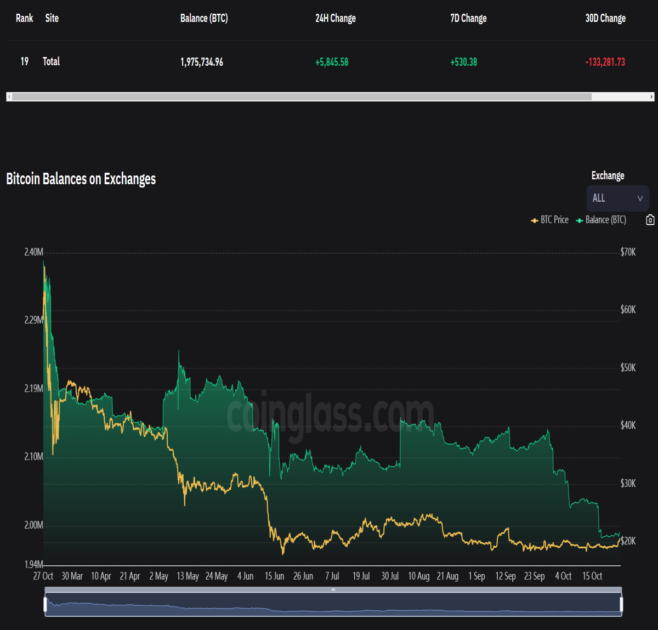Grab the right handle of chart range slider
The height and width of the screenshot is (630, 658).
[x=621, y=604]
